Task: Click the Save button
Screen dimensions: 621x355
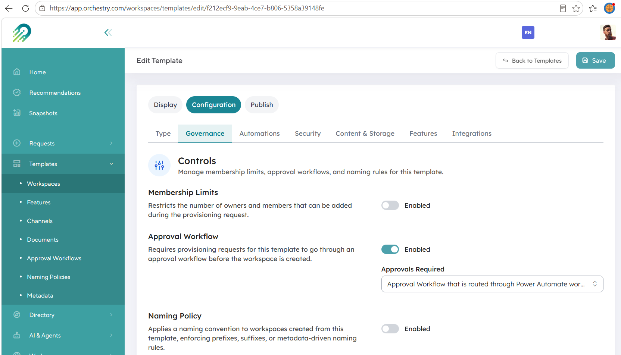Action: click(595, 60)
